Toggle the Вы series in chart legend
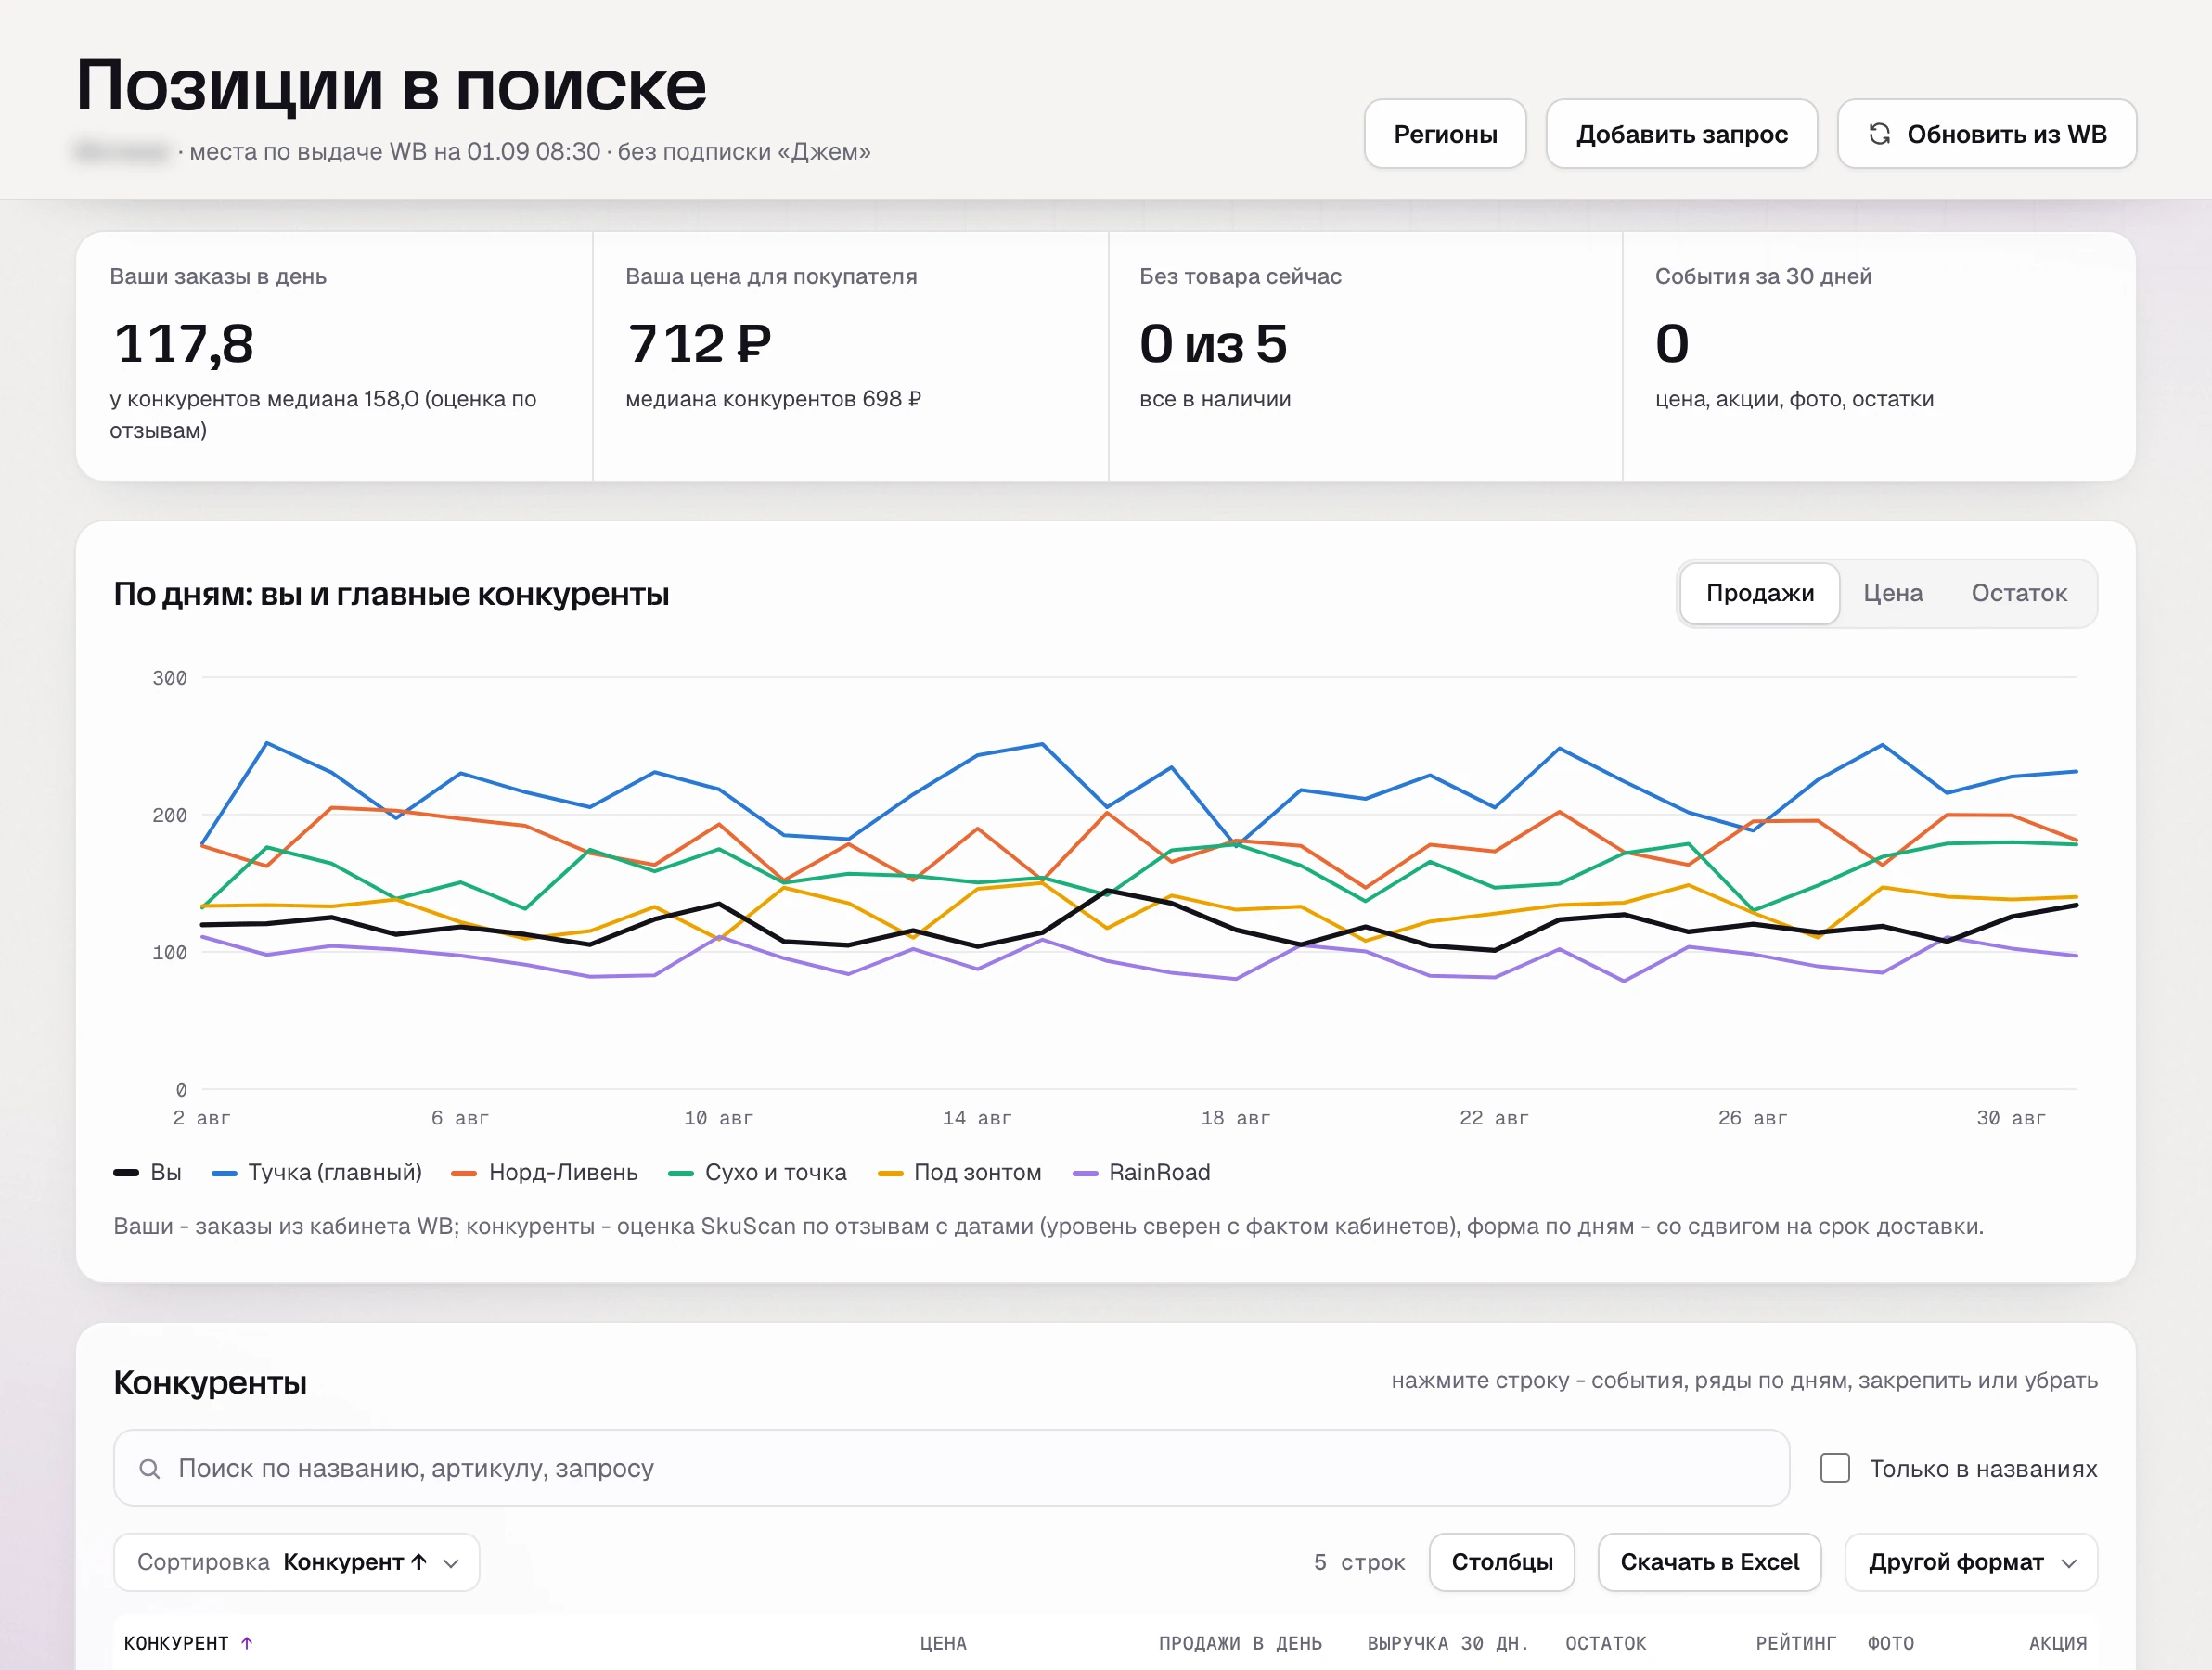 click(148, 1172)
